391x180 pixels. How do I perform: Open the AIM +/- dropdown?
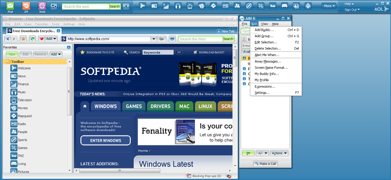point(262,153)
